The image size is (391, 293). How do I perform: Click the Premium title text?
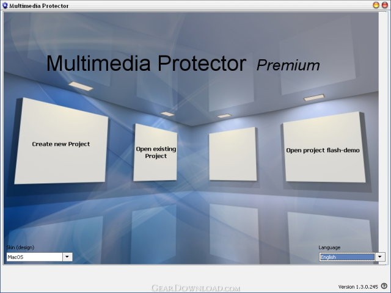tap(288, 65)
